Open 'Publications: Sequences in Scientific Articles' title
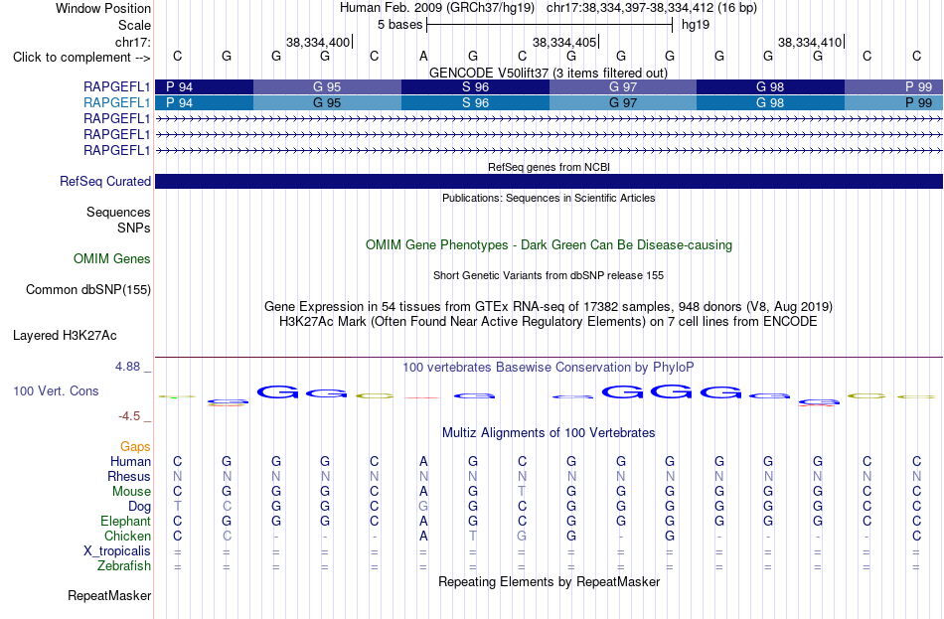944x619 pixels. [549, 198]
